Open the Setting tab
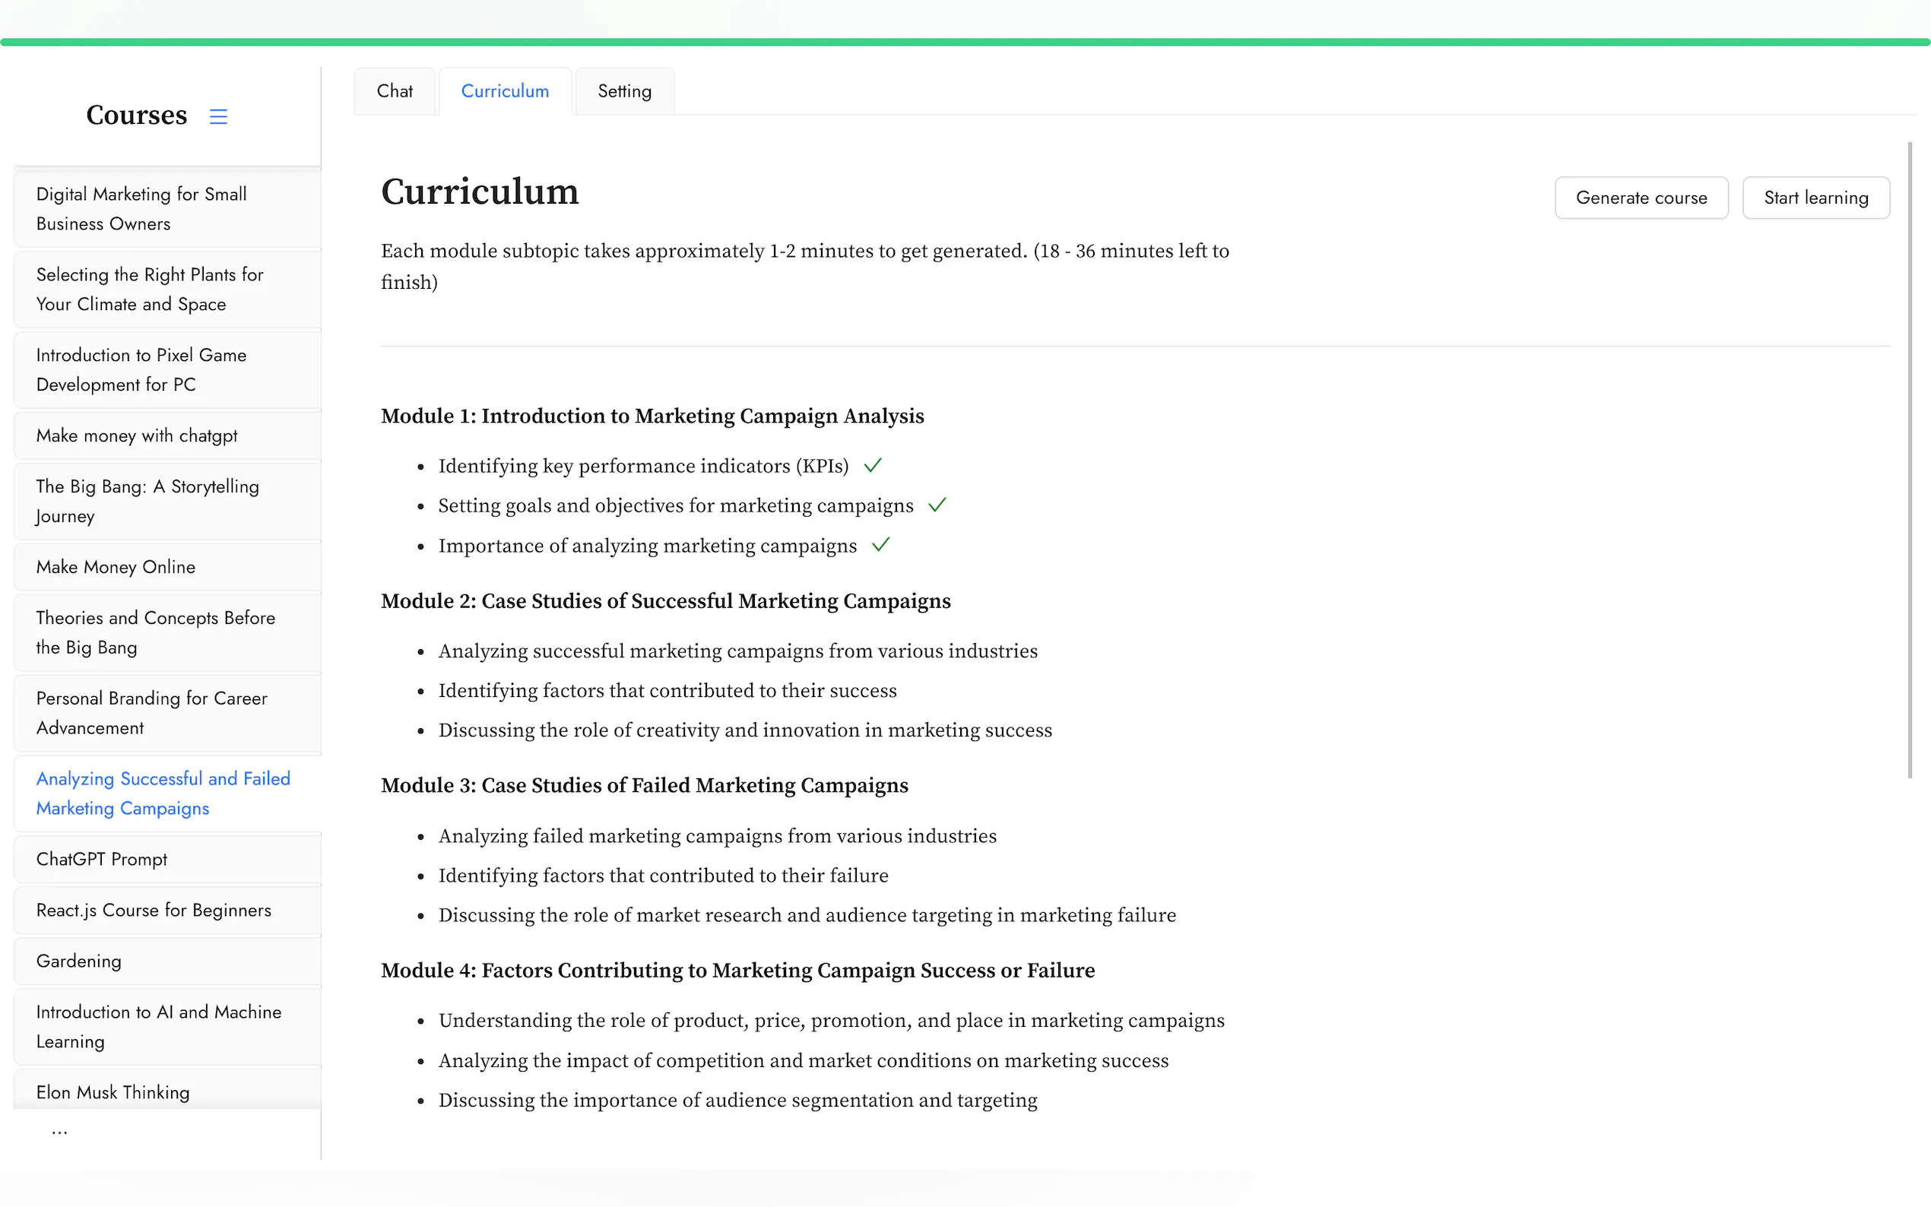Screen dimensions: 1931x1207 pos(624,91)
